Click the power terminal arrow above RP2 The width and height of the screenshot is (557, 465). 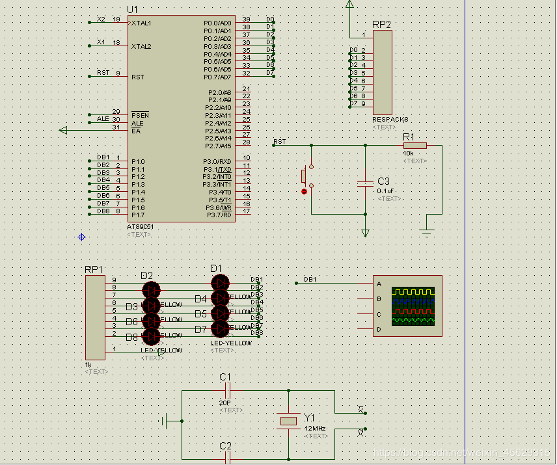349,4
